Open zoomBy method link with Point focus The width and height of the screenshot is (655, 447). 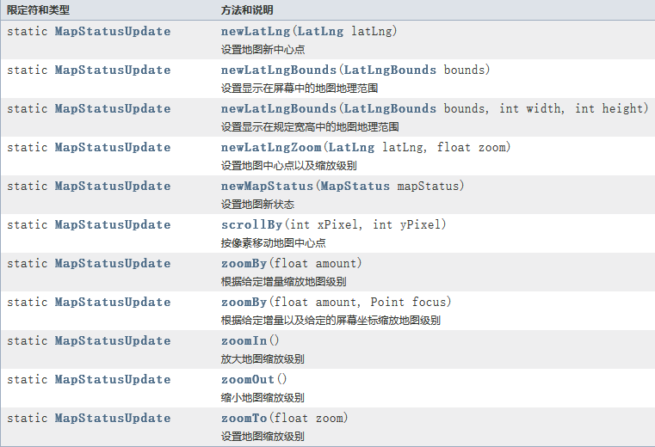[x=244, y=303]
